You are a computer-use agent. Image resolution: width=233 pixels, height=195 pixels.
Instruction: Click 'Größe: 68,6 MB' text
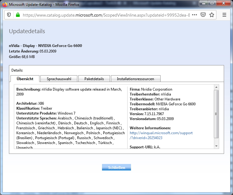point(22,57)
